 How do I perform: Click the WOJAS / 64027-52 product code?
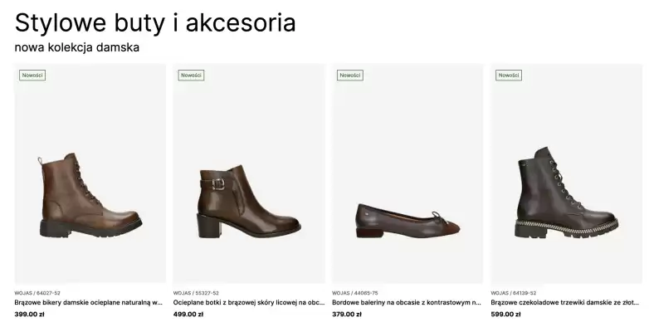pyautogui.click(x=37, y=293)
